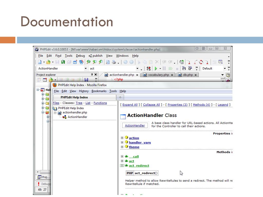Click the Open folder icon in PHPEdit main toolbar
Screen dimensions: 263x197
point(48,62)
